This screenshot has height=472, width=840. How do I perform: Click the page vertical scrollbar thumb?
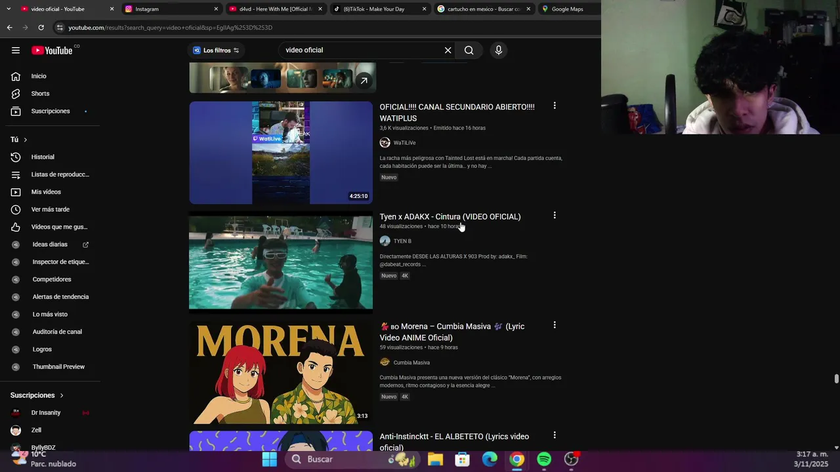point(836,380)
